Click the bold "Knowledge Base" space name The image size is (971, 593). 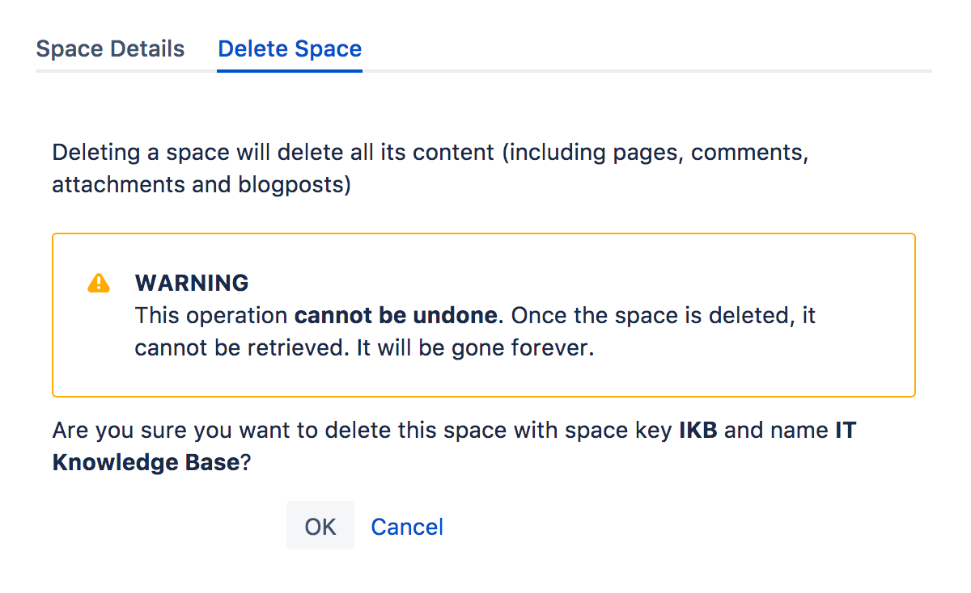coord(146,463)
